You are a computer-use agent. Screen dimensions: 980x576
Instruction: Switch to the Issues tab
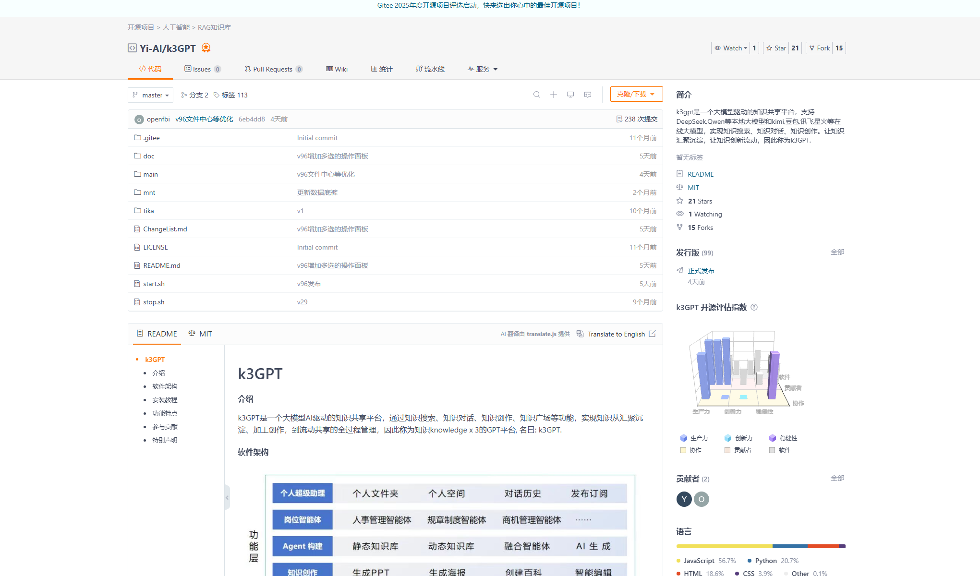point(202,69)
